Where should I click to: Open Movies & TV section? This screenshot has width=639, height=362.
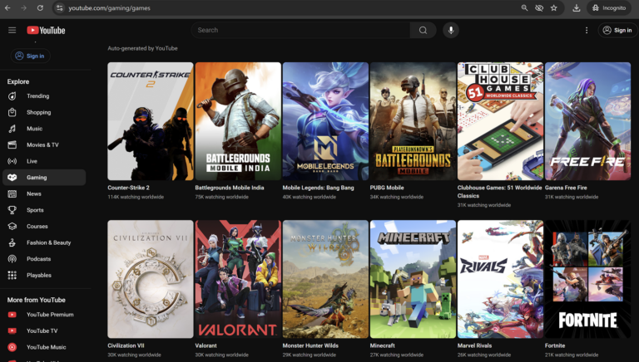click(44, 144)
